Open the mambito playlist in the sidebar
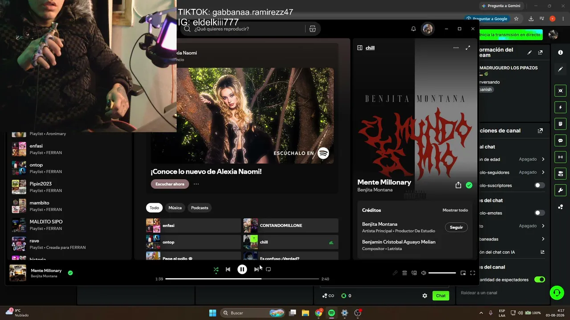The height and width of the screenshot is (320, 570). (x=69, y=206)
